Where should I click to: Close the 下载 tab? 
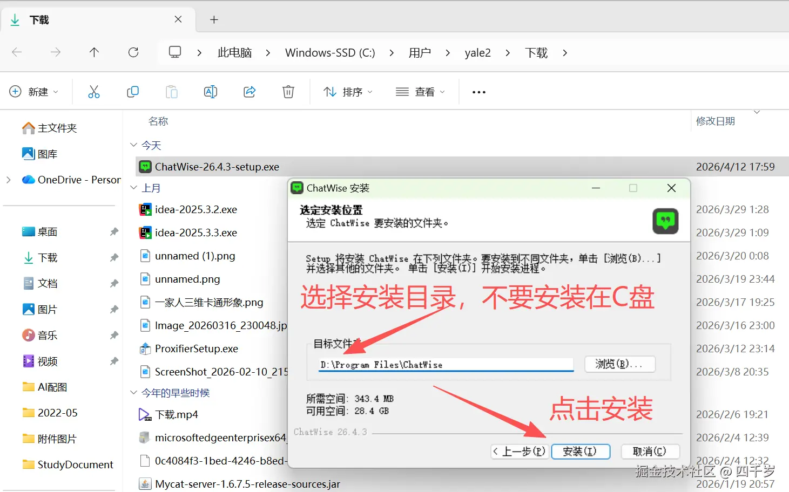(178, 19)
